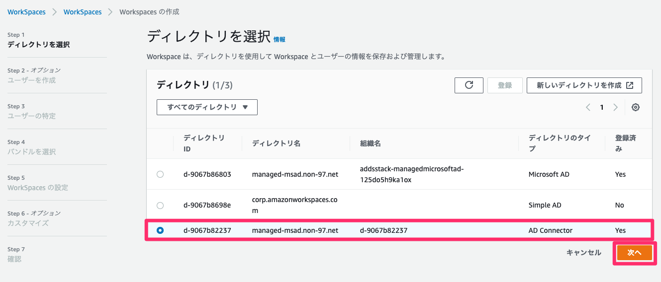This screenshot has height=282, width=661.
Task: Click the Workspaces の作成 breadcrumb text
Action: pyautogui.click(x=149, y=12)
